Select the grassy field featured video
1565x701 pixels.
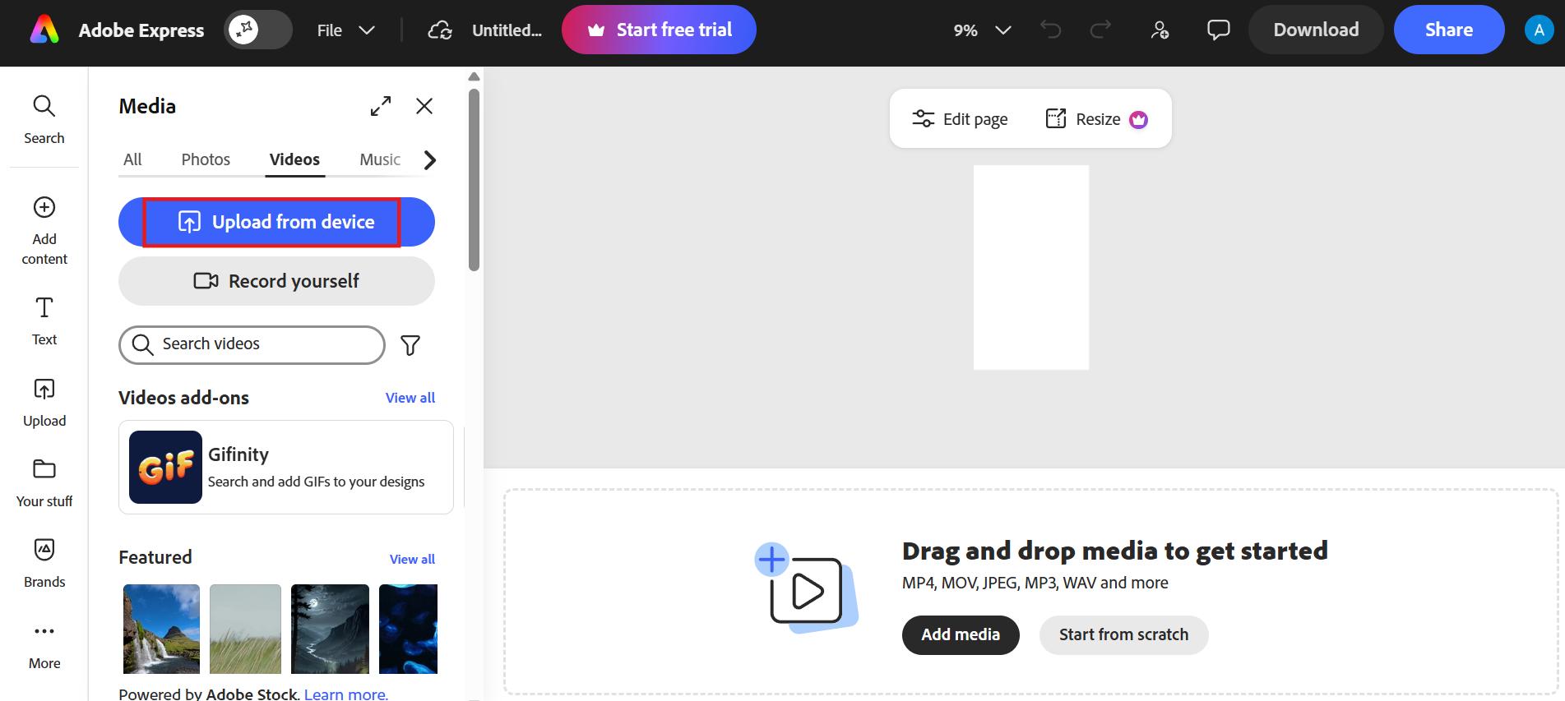245,629
